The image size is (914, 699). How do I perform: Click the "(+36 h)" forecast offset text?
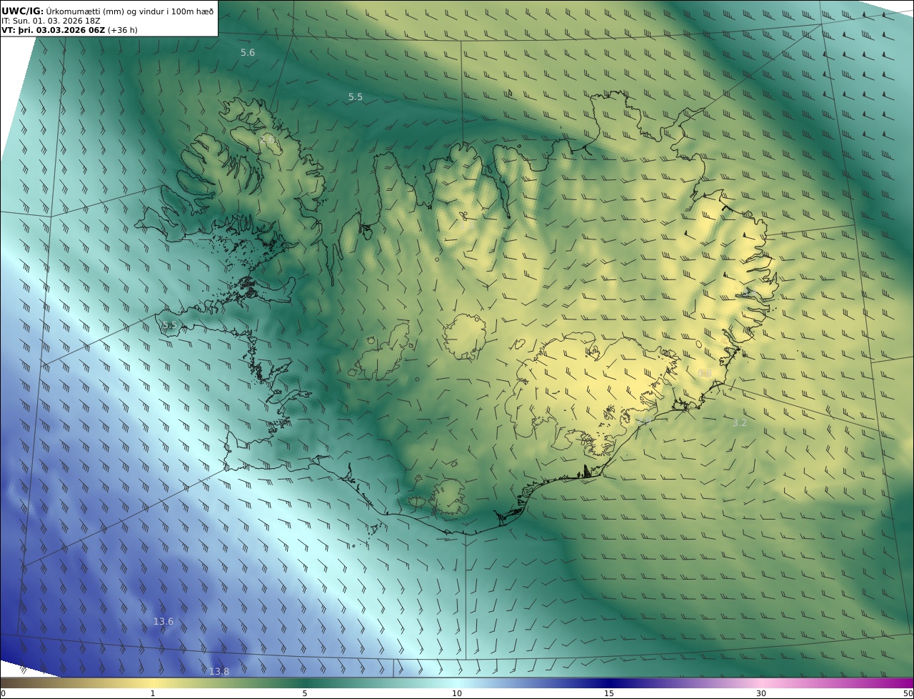click(x=123, y=30)
